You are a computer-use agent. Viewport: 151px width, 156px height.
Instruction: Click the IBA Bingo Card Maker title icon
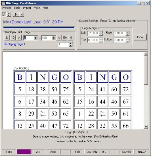pos(4,3)
